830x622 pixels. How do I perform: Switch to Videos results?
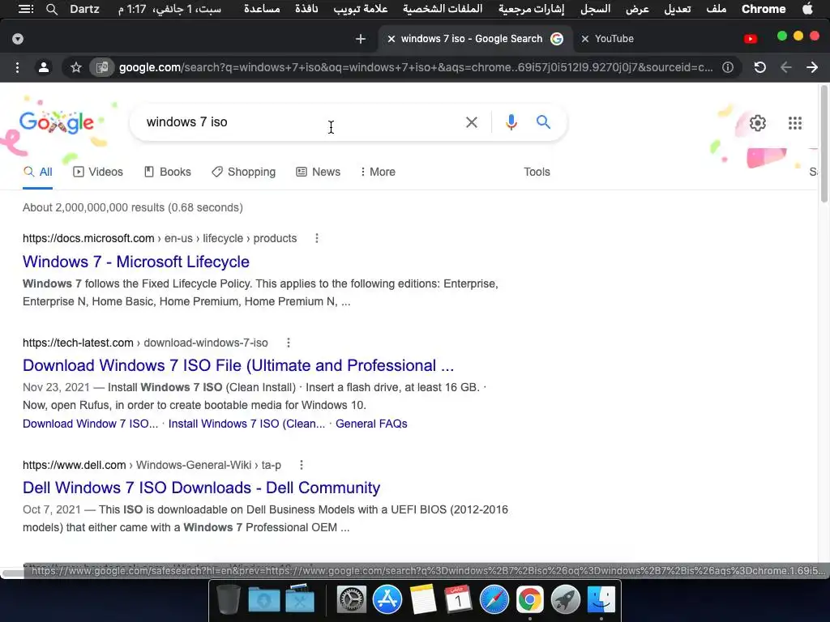pos(98,172)
